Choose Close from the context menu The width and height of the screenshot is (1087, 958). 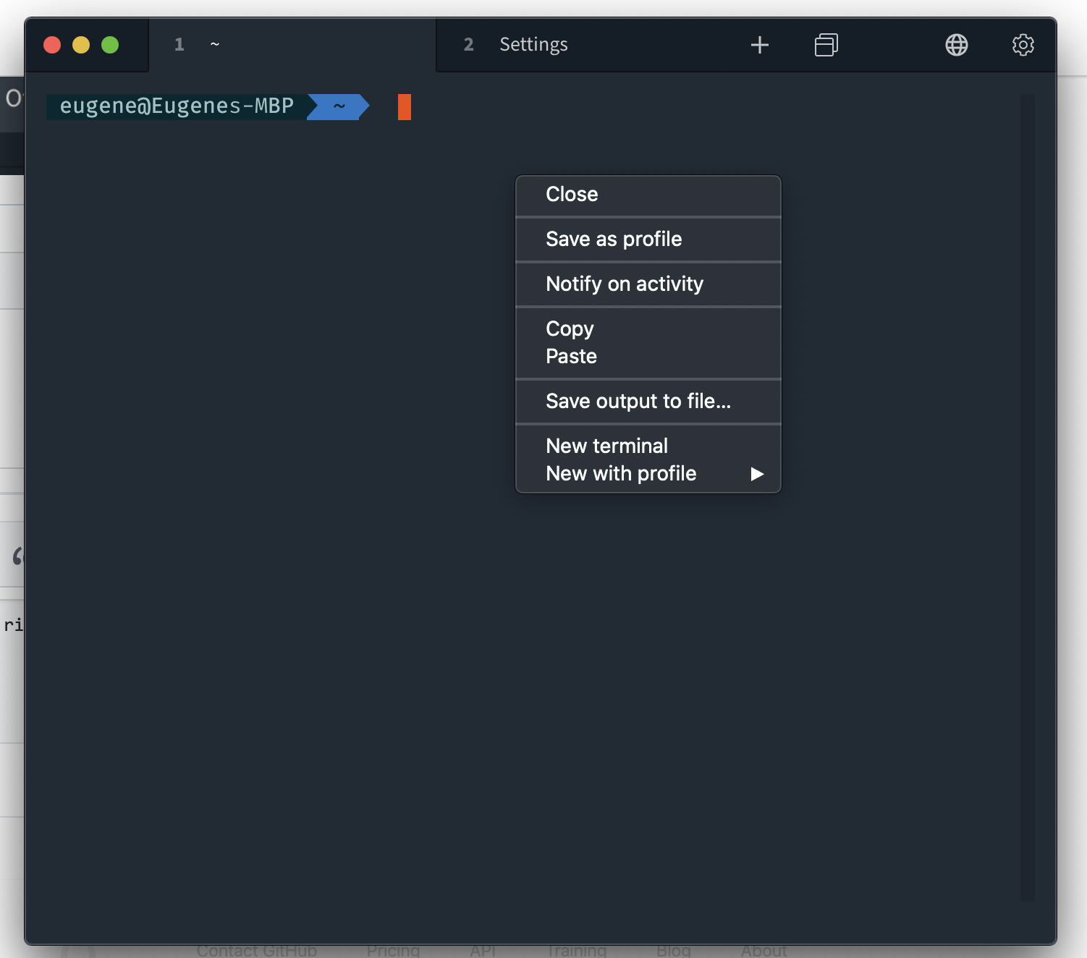tap(648, 195)
